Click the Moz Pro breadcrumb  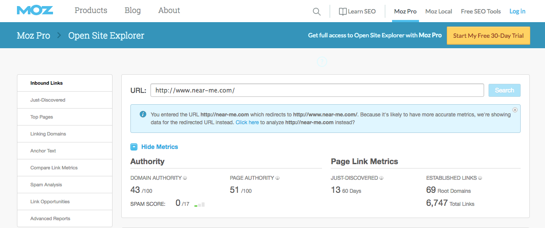click(33, 36)
